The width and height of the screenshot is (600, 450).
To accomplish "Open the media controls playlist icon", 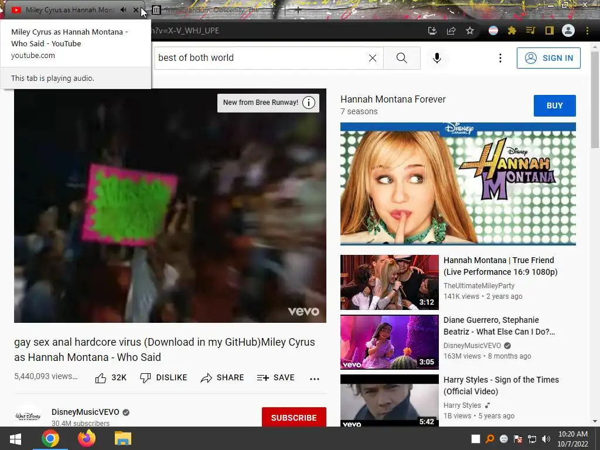I will tap(530, 30).
